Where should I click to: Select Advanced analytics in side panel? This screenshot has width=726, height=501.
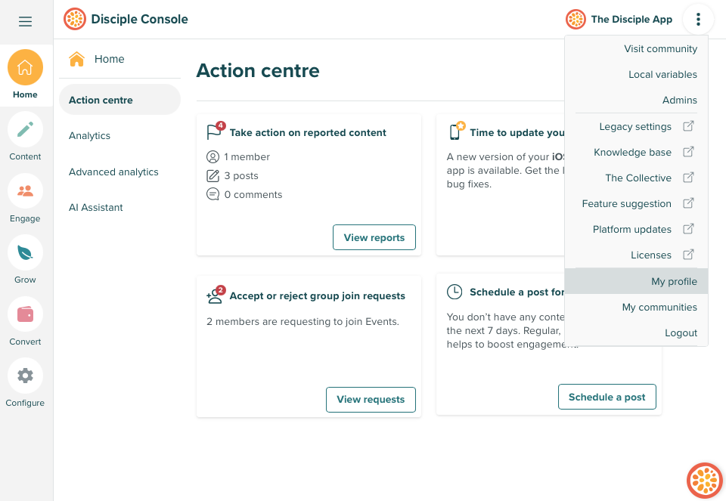113,172
